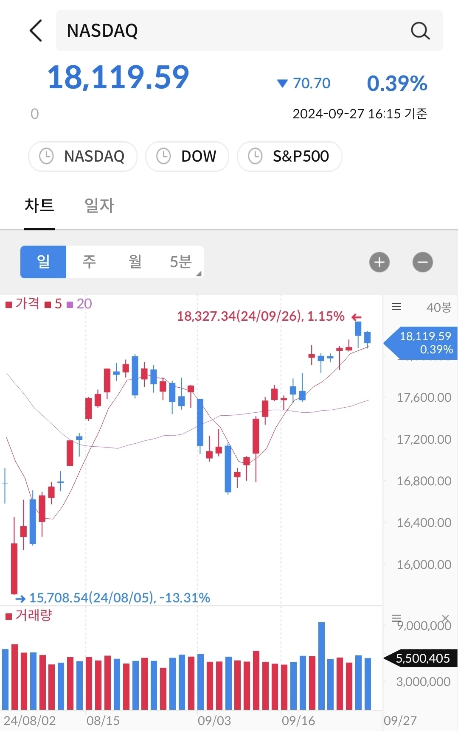458x736 pixels.
Task: Open the 일자 tab
Action: [99, 206]
